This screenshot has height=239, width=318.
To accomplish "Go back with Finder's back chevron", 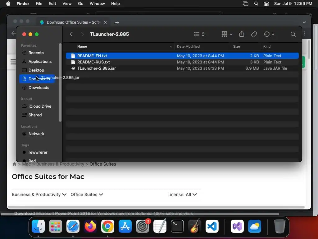I will click(x=71, y=34).
